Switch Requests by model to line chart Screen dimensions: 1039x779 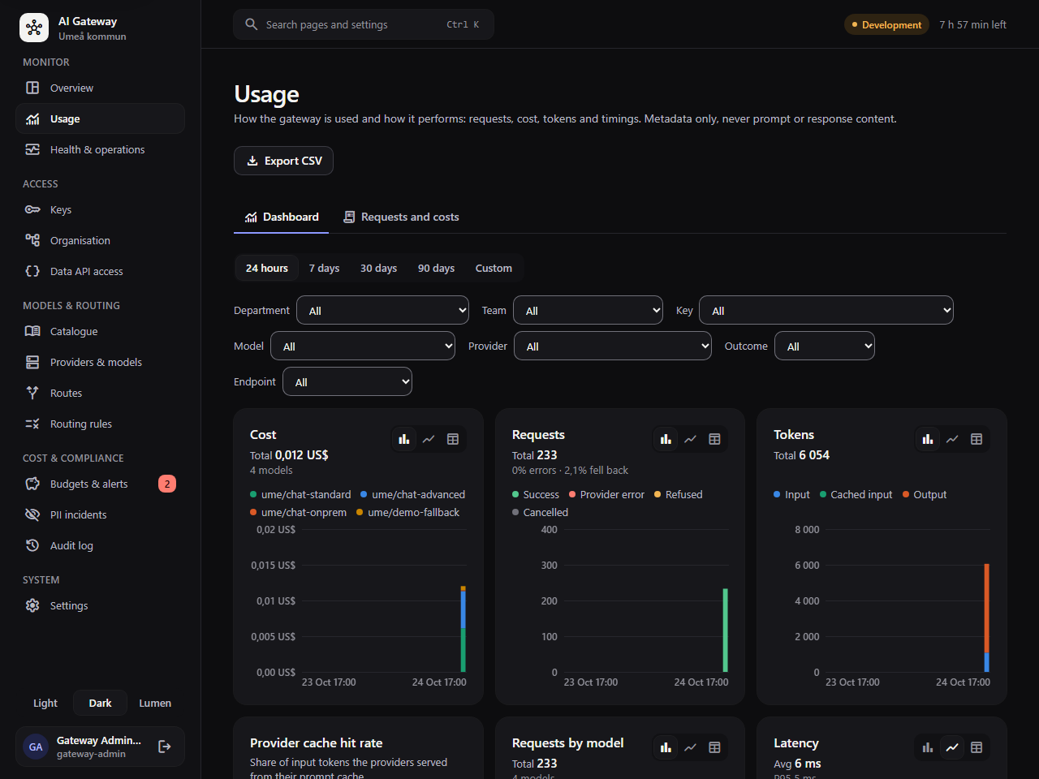[690, 747]
